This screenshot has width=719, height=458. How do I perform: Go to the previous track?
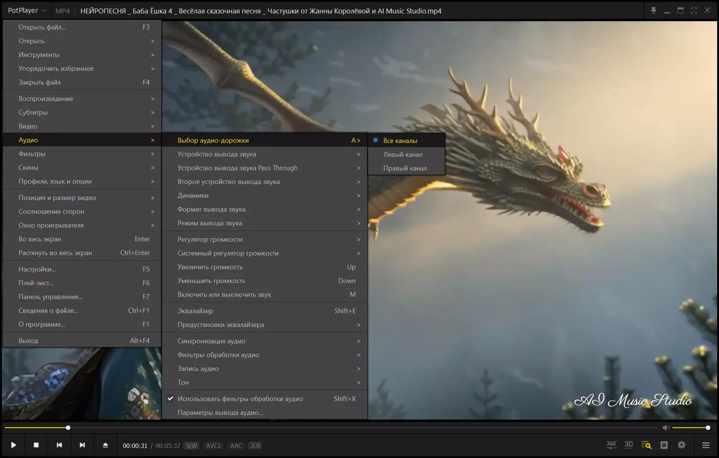pos(59,445)
